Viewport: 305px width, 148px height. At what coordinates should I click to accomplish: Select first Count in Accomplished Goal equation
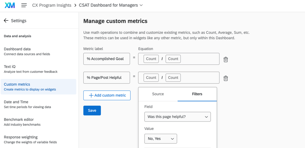tap(151, 59)
